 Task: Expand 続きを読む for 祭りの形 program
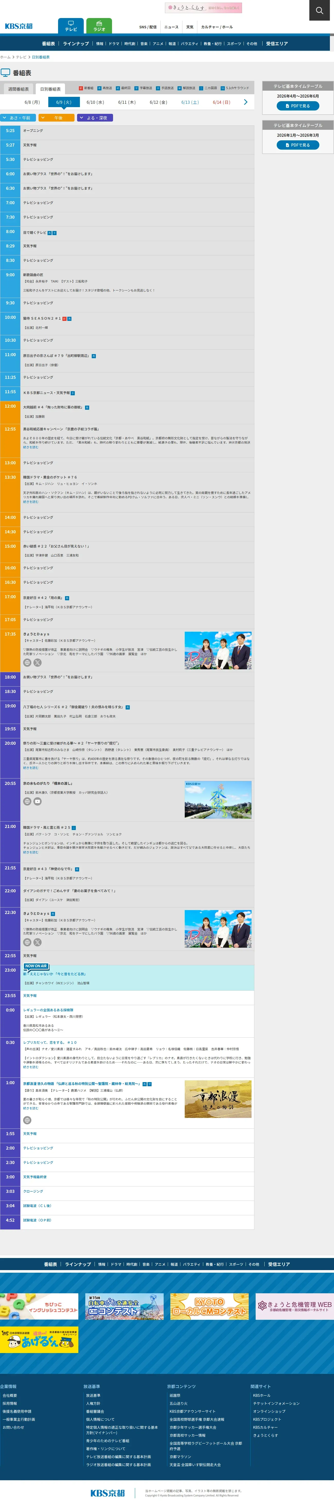31,768
